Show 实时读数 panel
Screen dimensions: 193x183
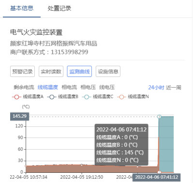51,71
